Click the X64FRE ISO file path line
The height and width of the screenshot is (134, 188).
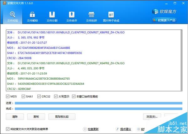[x=66, y=63]
